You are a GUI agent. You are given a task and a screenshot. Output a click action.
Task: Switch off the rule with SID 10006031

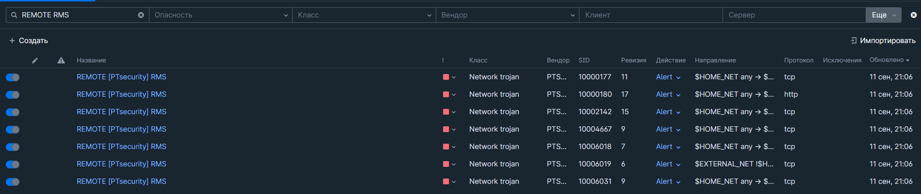[x=13, y=182]
